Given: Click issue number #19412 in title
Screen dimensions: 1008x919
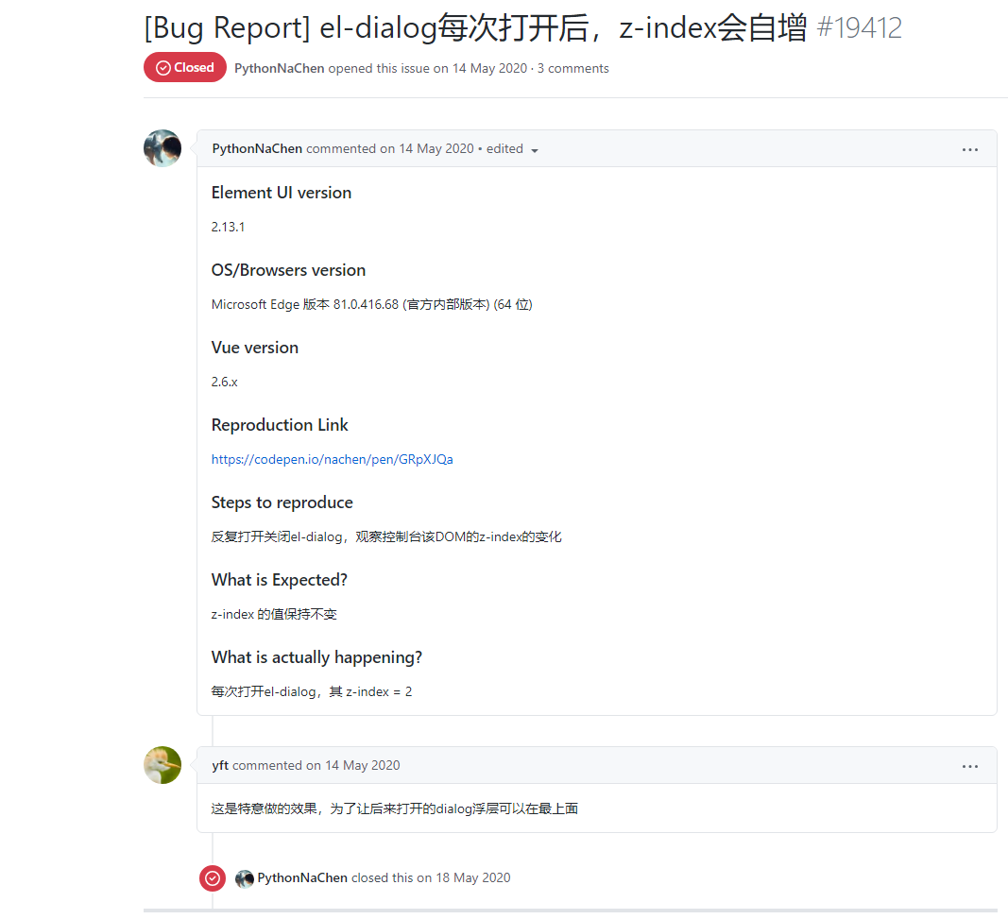Looking at the screenshot, I should click(860, 27).
